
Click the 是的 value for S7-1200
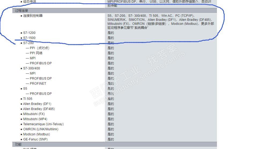[110, 33]
